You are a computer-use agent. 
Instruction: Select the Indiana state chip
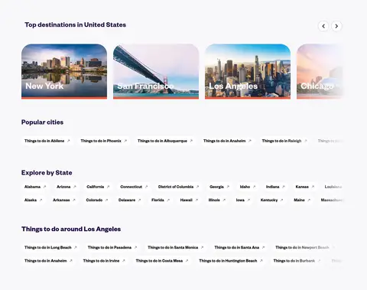coord(275,187)
